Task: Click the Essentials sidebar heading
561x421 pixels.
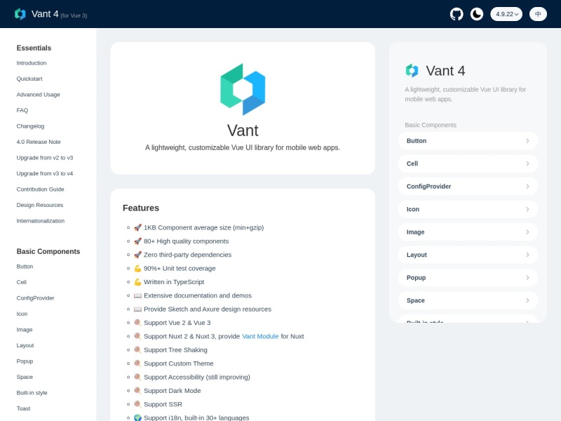Action: tap(34, 48)
